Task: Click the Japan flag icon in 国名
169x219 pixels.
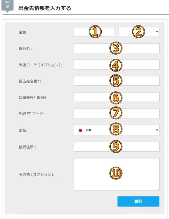Action: (x=80, y=130)
